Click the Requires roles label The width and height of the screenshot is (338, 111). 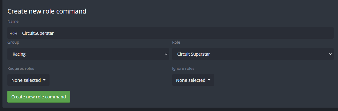click(x=21, y=68)
